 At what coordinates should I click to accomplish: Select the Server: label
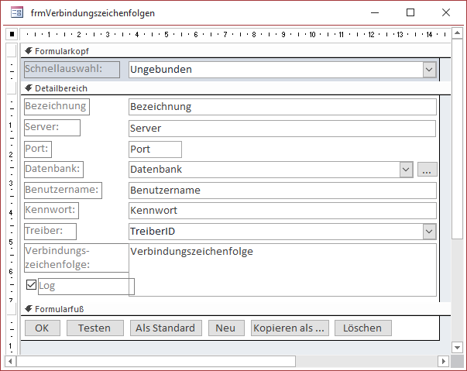click(52, 128)
